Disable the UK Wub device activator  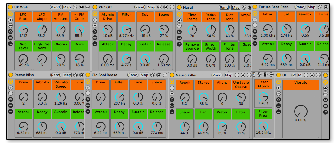pos(10,7)
